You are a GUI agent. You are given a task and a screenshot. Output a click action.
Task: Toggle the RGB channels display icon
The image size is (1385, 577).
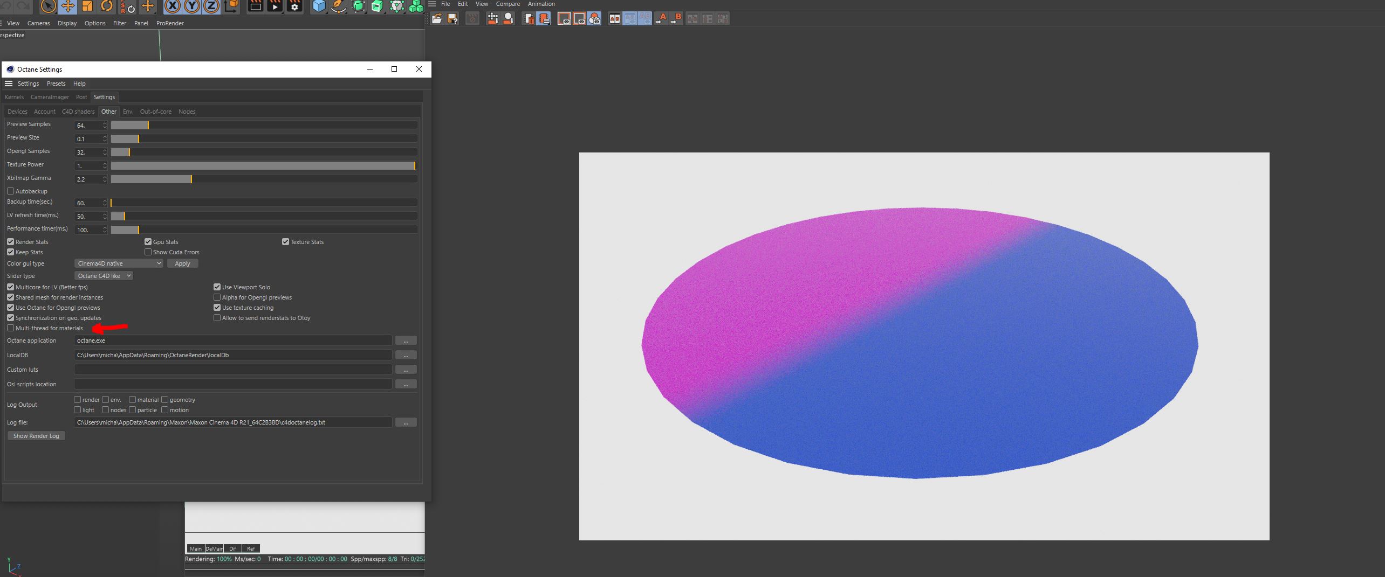click(x=594, y=19)
